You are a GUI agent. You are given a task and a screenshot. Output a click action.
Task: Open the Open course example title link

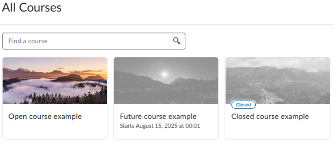coord(45,116)
